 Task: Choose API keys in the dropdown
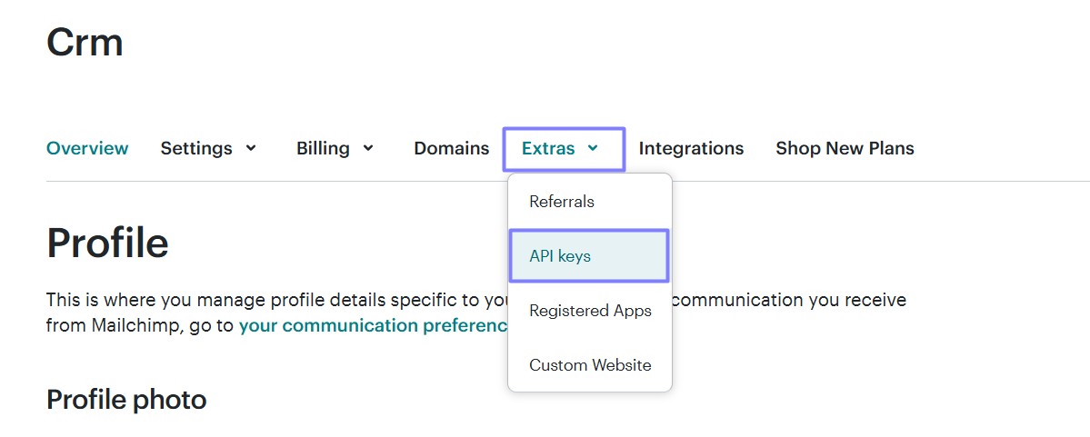pos(560,256)
